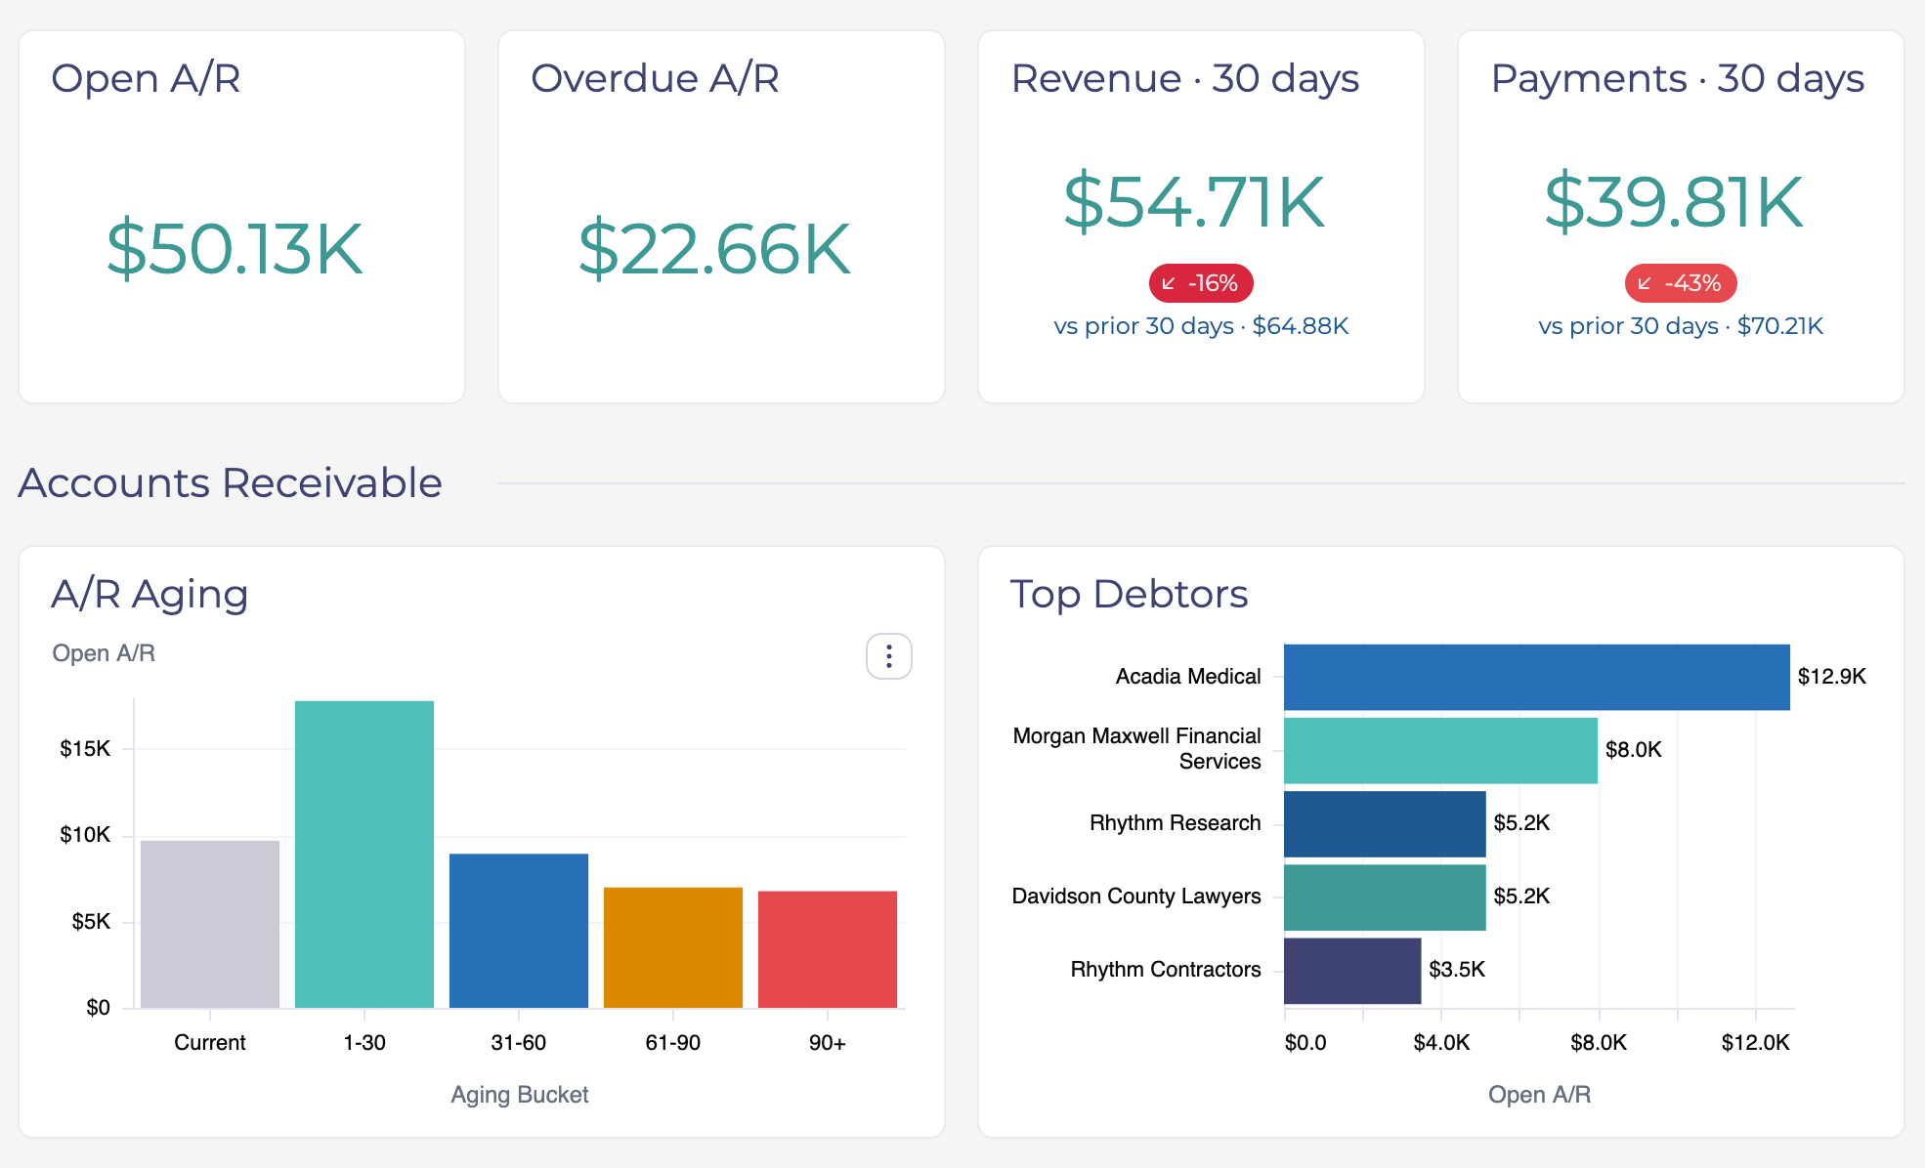This screenshot has width=1925, height=1168.
Task: Click the Revenue value $54.71K
Action: click(x=1194, y=202)
